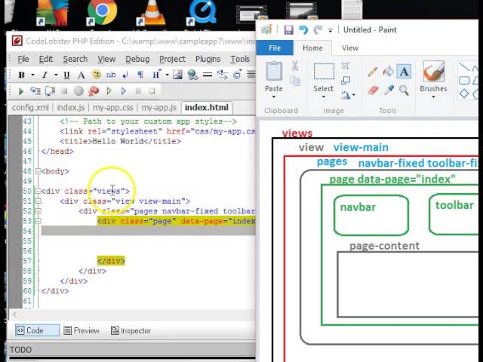Open Customize Quick Access Toolbar dropdown in Paint
This screenshot has height=362, width=483.
(x=330, y=30)
